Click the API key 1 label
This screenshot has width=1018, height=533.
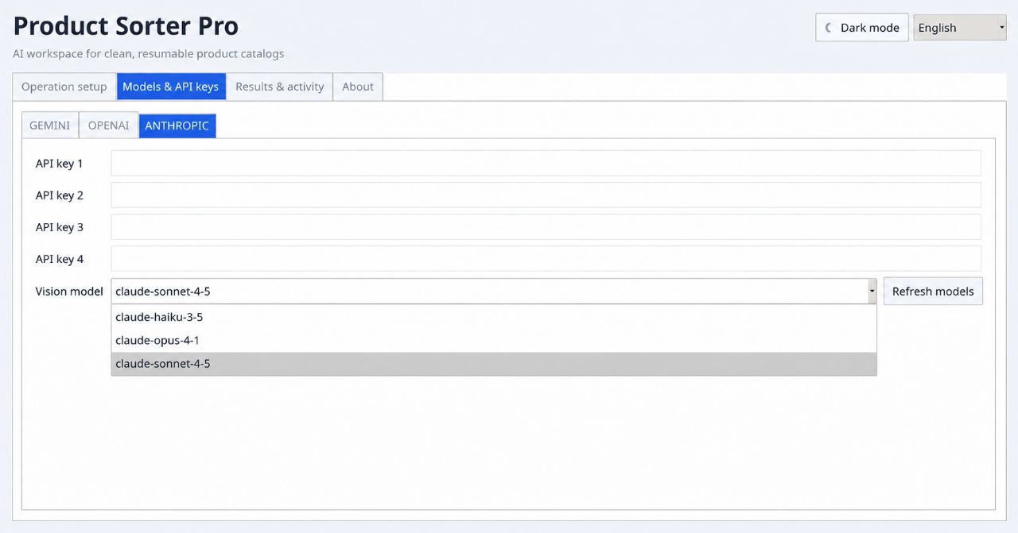coord(59,164)
